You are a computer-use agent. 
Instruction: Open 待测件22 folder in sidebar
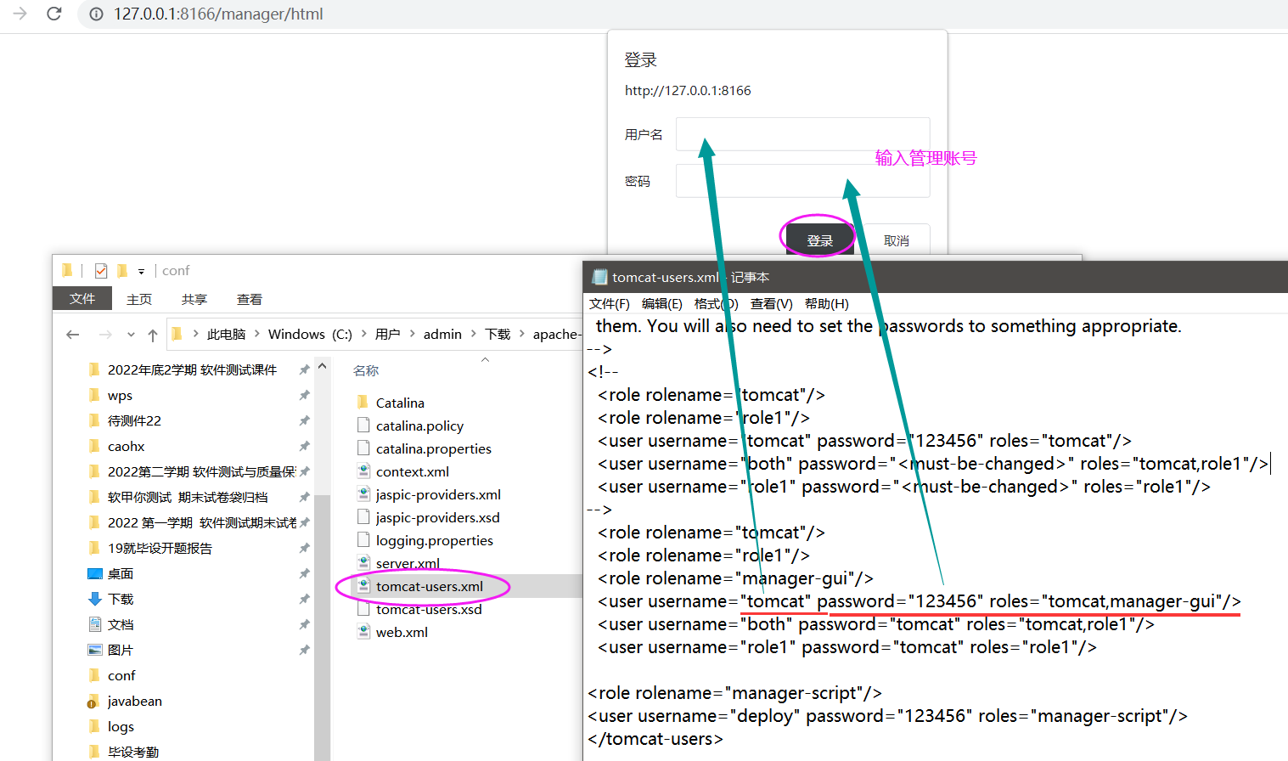(x=134, y=420)
